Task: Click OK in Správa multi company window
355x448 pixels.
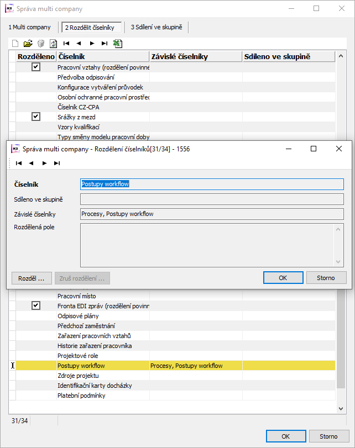Action: tap(286, 436)
